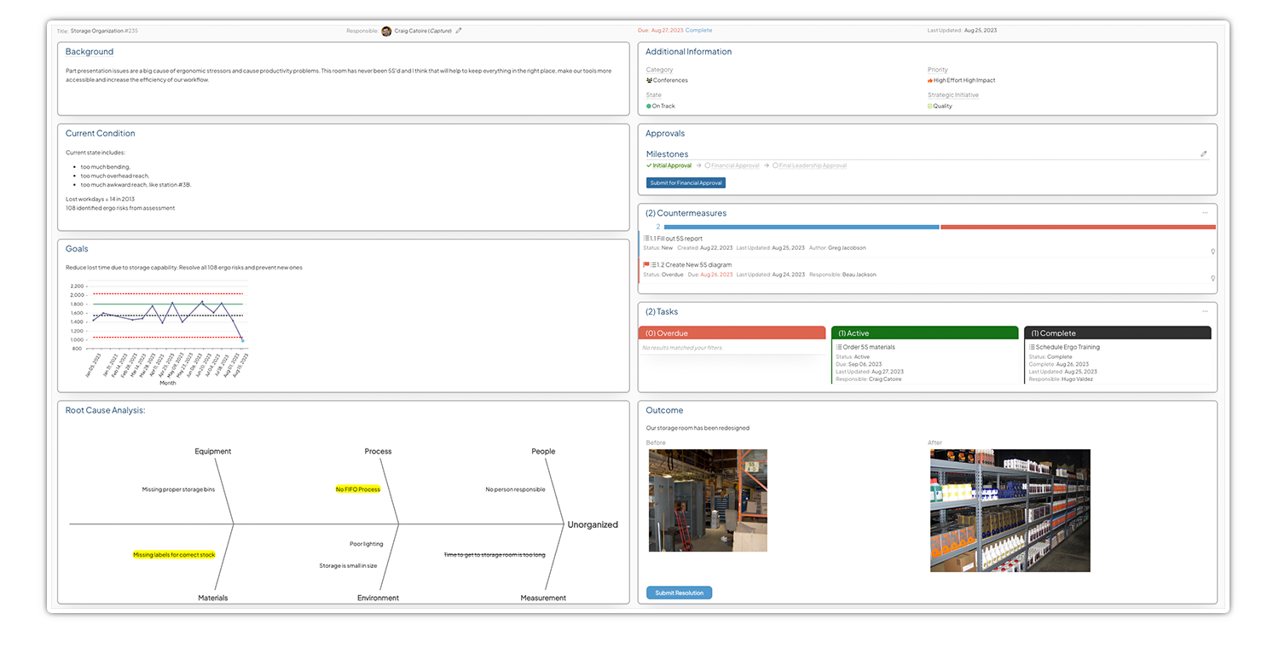Viewport: 1279px width, 648px height.
Task: Open the Strategic Initiative field
Action: tap(953, 95)
